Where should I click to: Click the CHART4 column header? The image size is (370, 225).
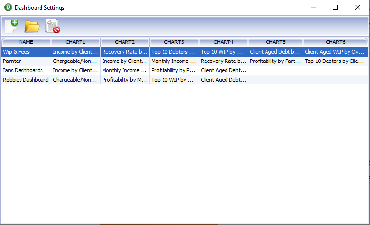(x=224, y=42)
